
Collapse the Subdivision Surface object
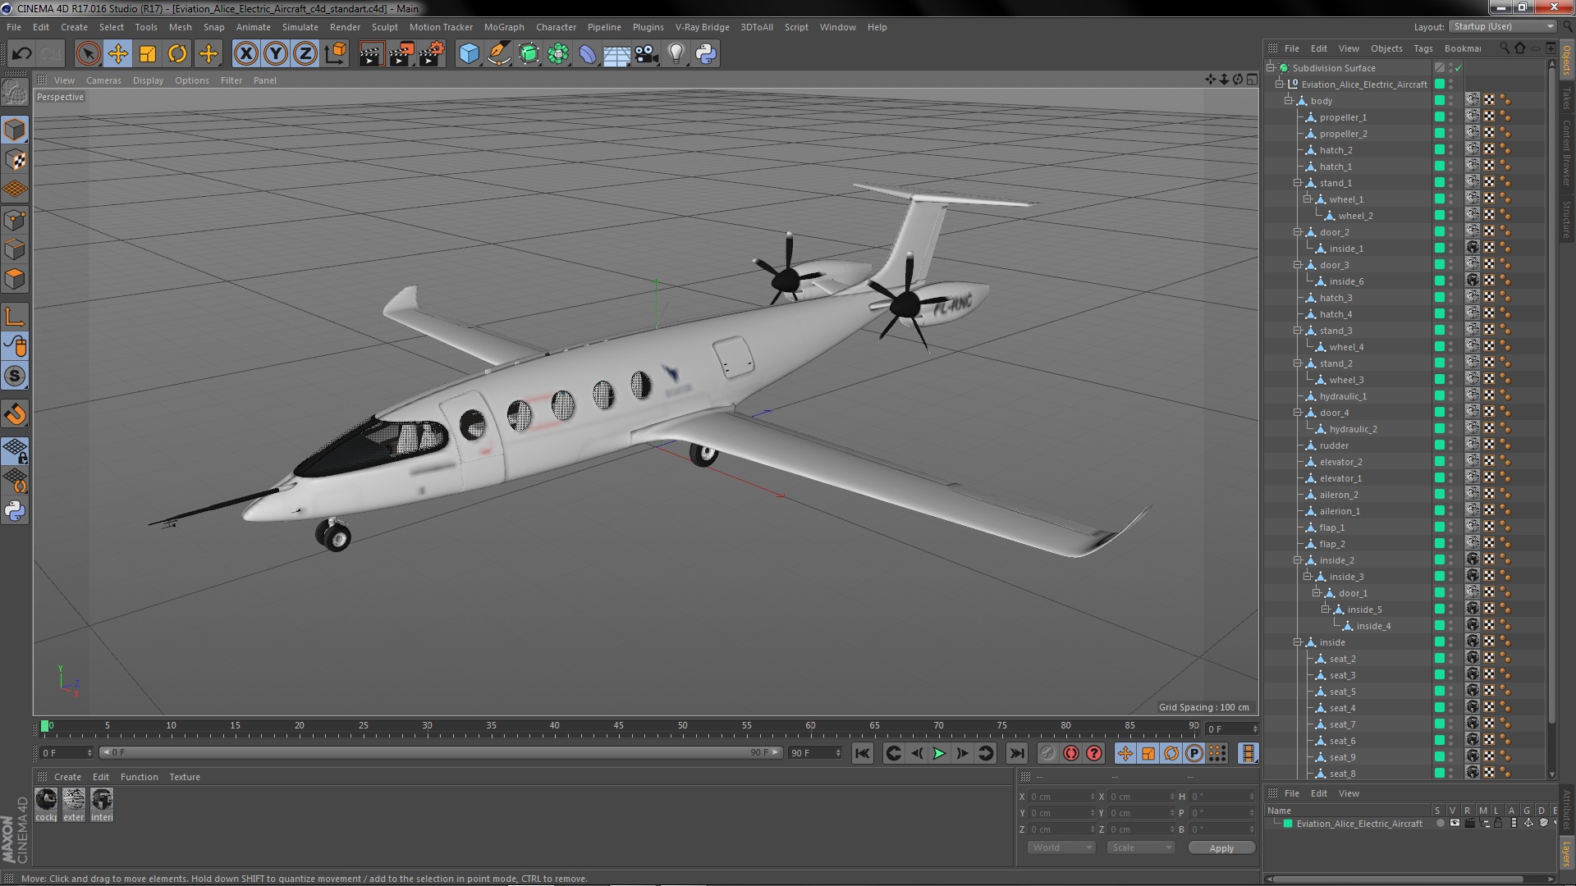[x=1271, y=68]
